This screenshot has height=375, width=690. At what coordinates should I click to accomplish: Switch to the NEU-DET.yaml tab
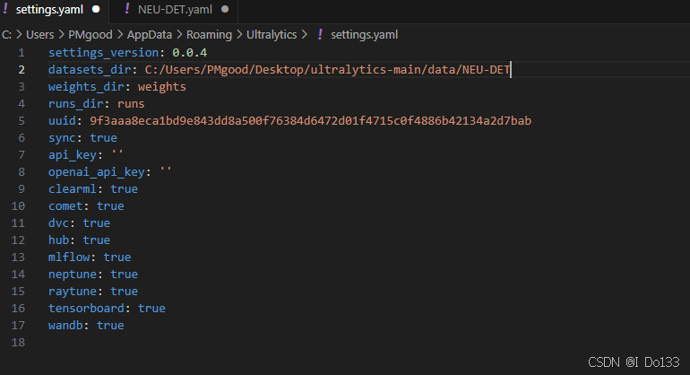[x=174, y=10]
